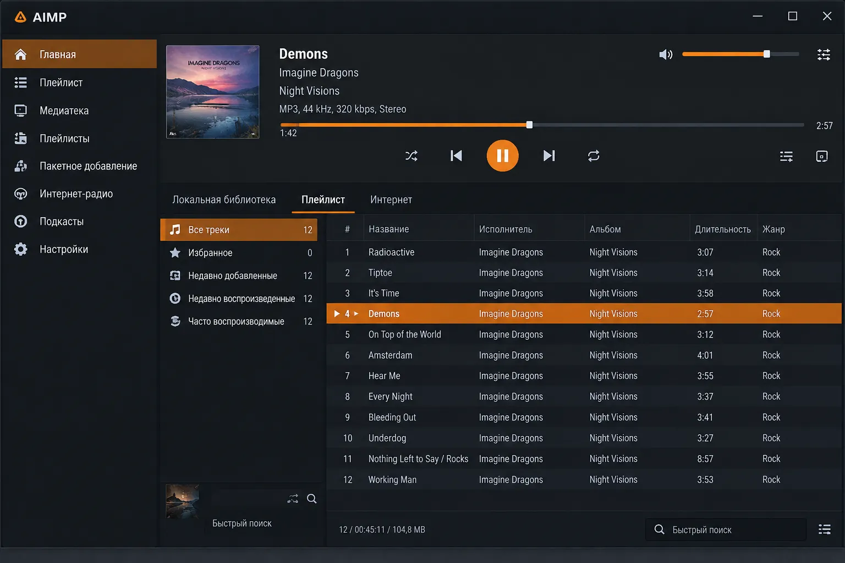Open Настройки in sidebar
Screen dimensions: 845x563
pyautogui.click(x=80, y=249)
